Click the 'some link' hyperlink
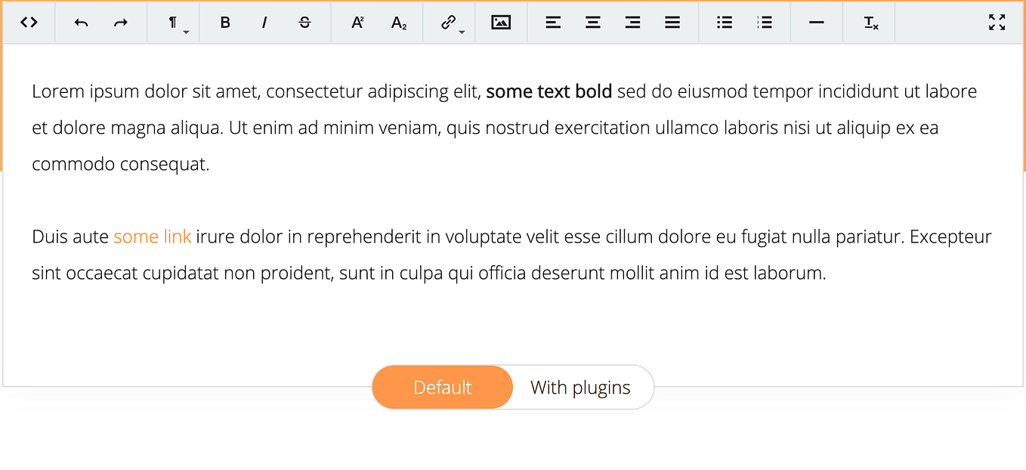The width and height of the screenshot is (1026, 470). point(151,236)
